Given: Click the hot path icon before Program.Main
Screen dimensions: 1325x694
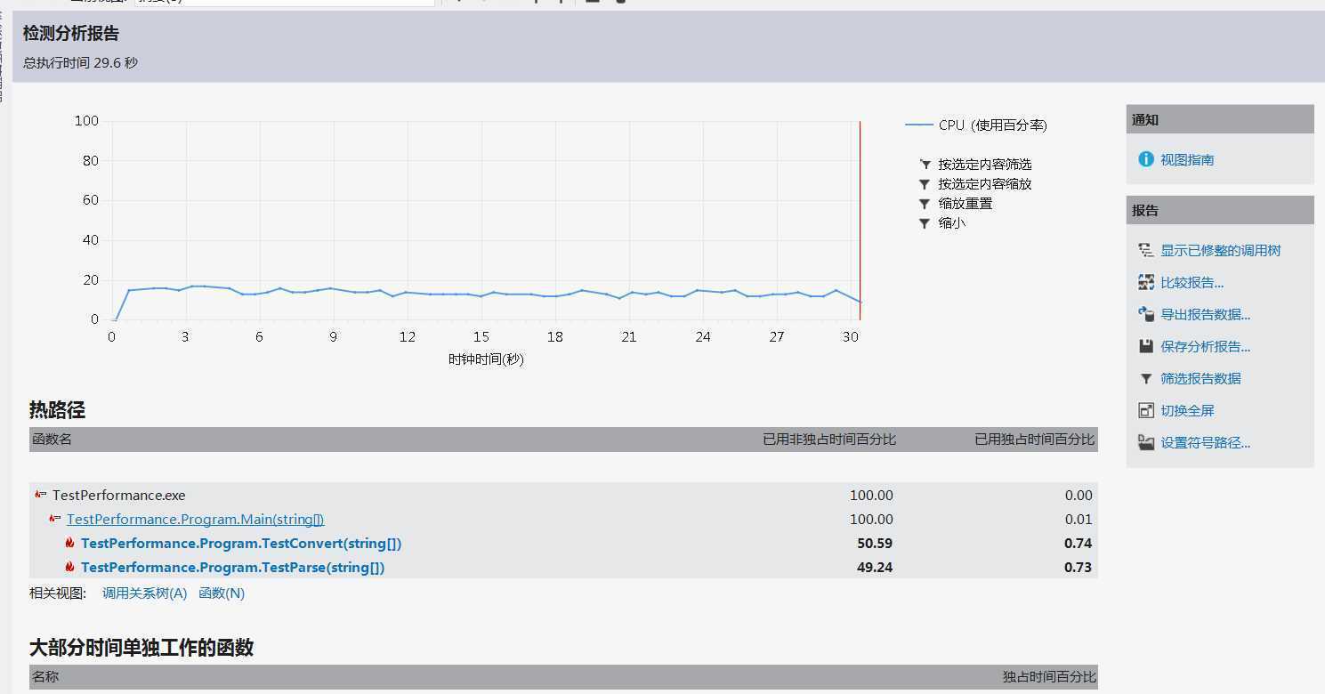Looking at the screenshot, I should 55,519.
